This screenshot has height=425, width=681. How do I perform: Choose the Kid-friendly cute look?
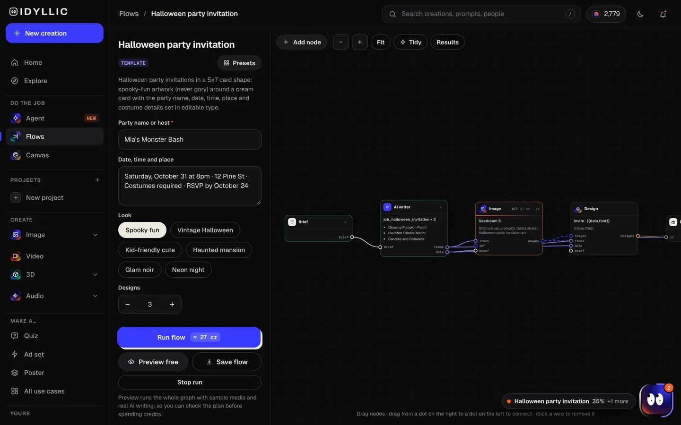tap(150, 250)
